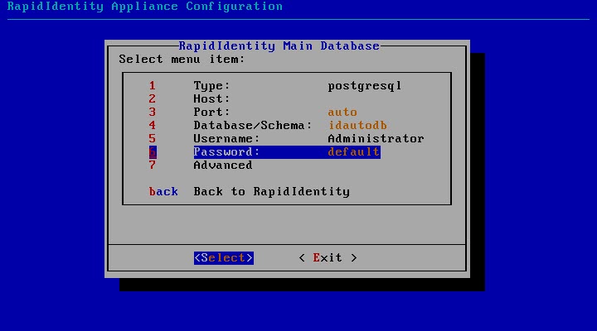Click the postgresql type value

(365, 86)
